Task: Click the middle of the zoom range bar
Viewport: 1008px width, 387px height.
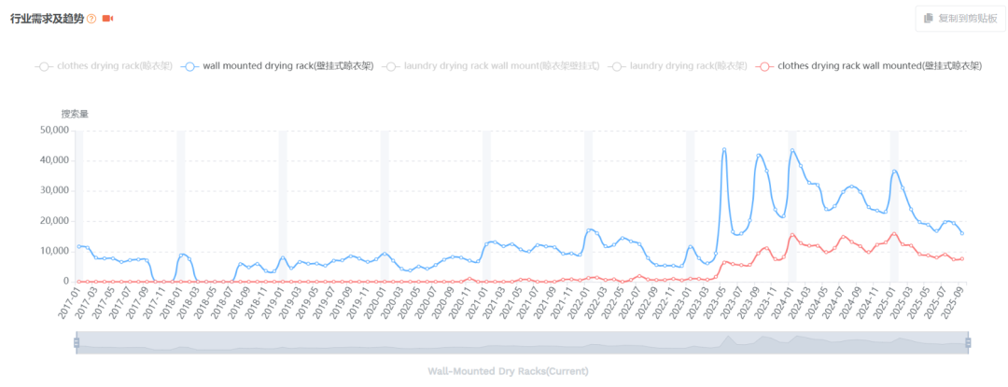Action: [x=523, y=343]
